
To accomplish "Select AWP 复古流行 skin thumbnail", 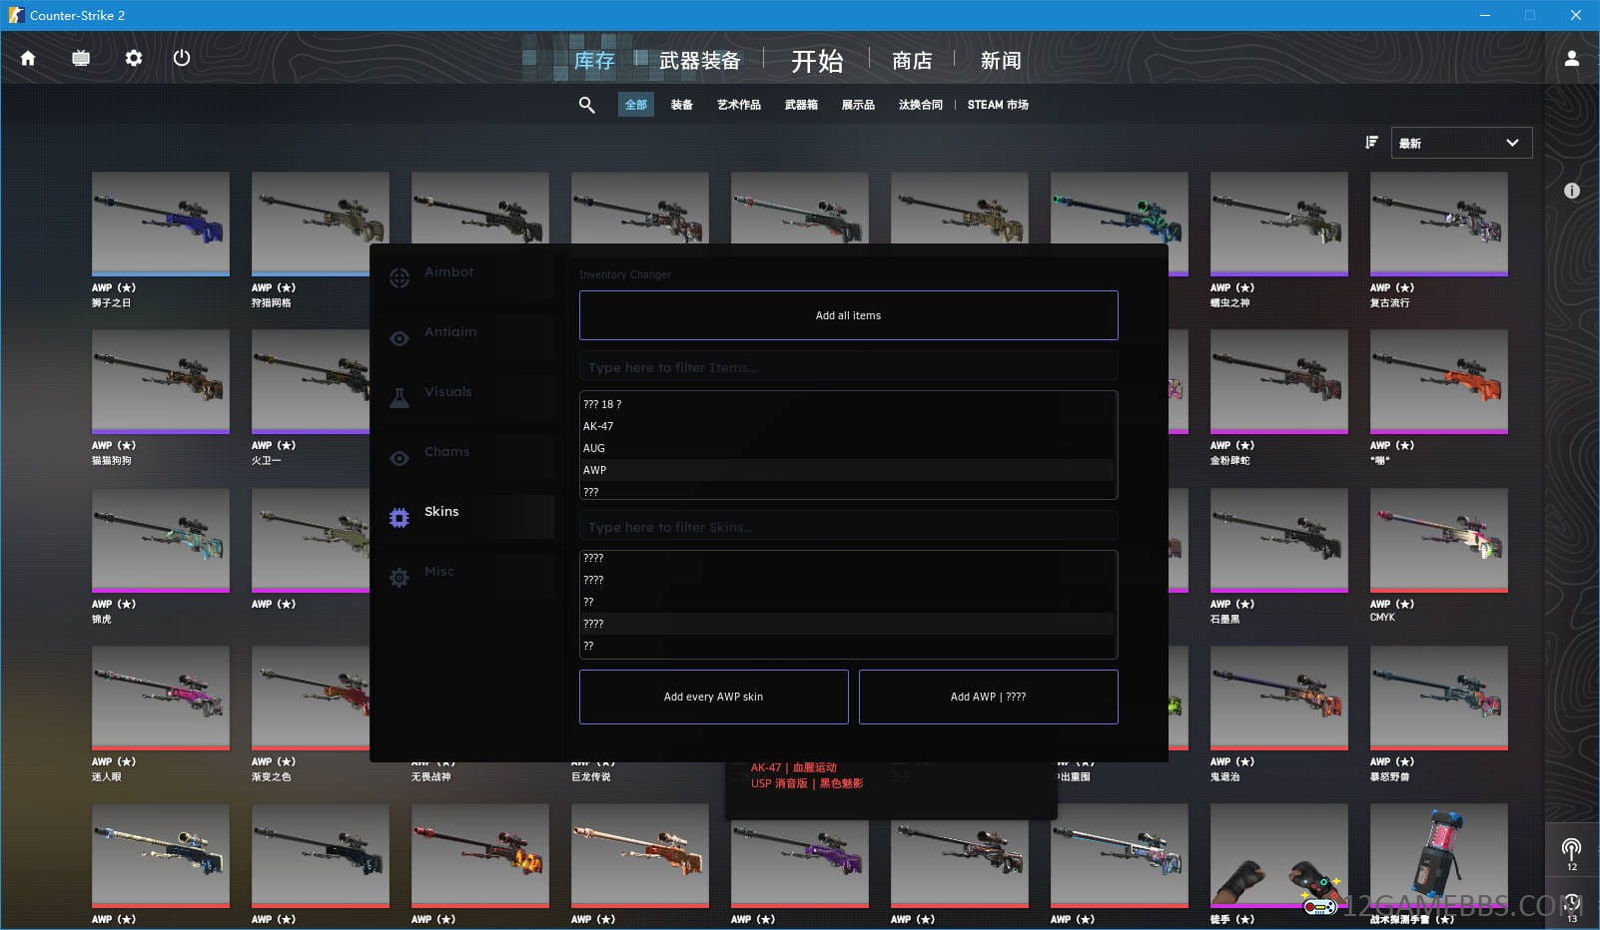I will [1439, 224].
